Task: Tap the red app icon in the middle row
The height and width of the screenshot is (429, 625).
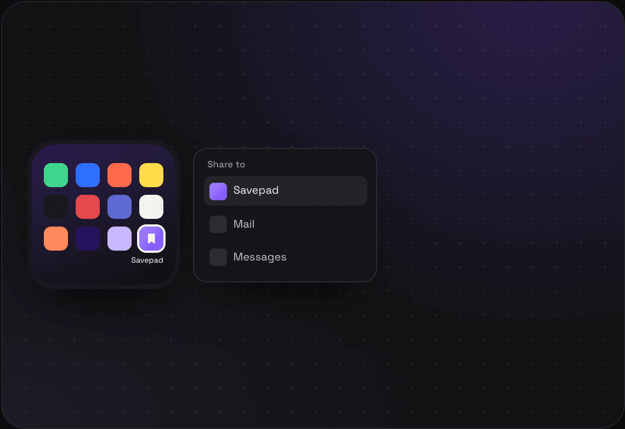Action: click(88, 206)
